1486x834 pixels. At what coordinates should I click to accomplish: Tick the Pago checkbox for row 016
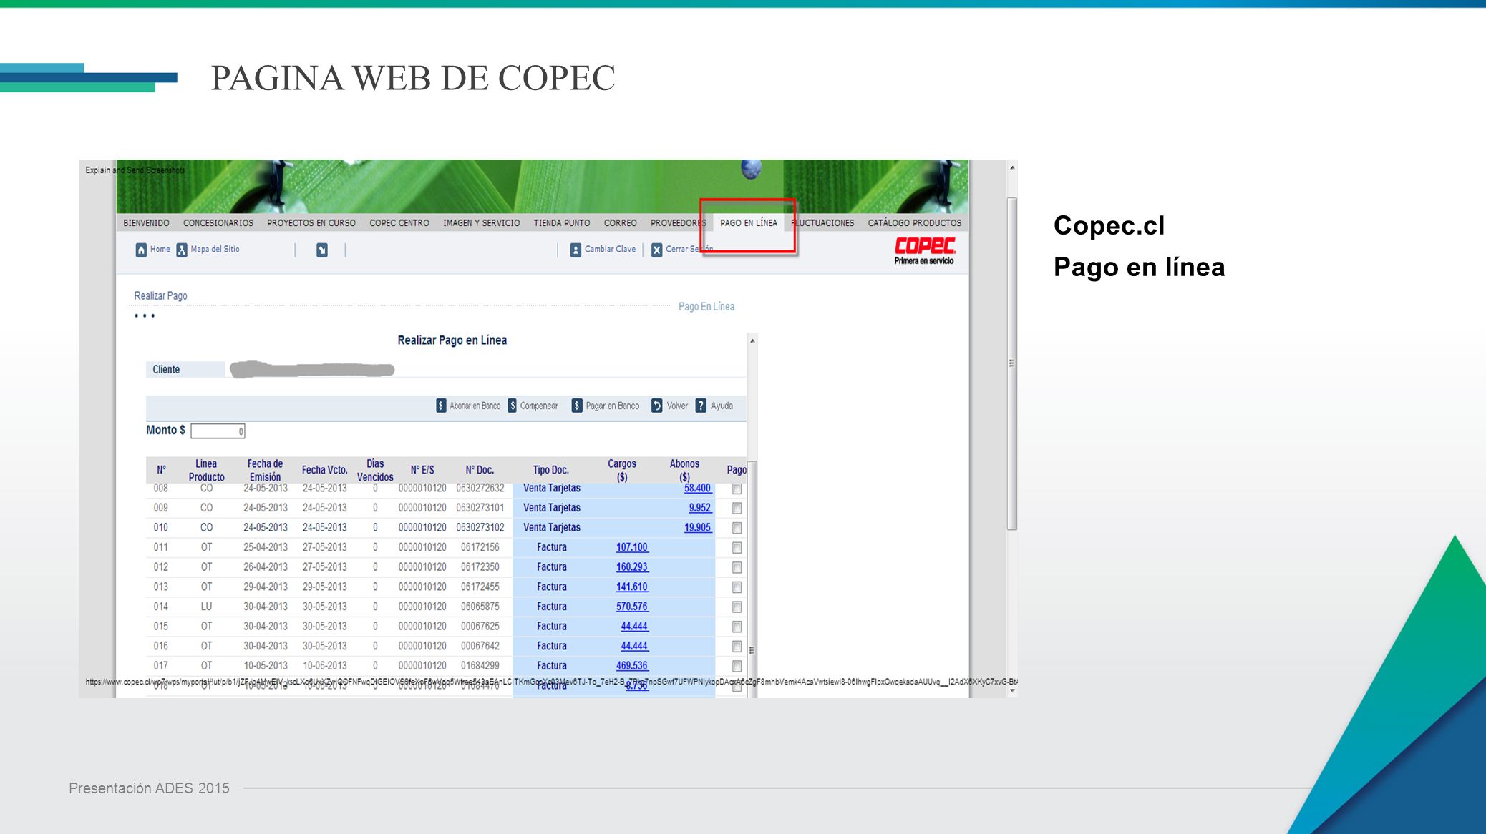[x=737, y=647]
